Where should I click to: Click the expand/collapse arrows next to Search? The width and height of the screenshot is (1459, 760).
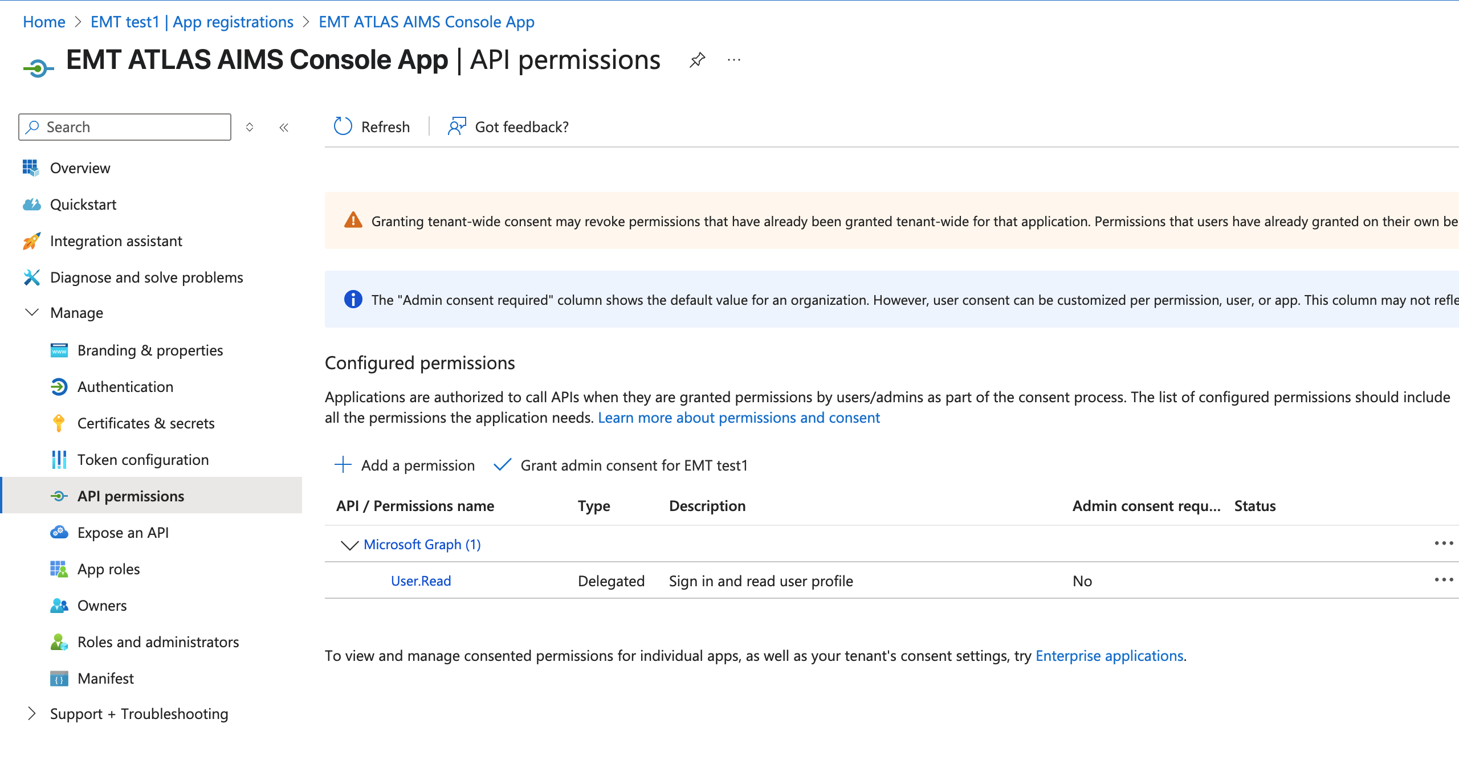pos(250,127)
